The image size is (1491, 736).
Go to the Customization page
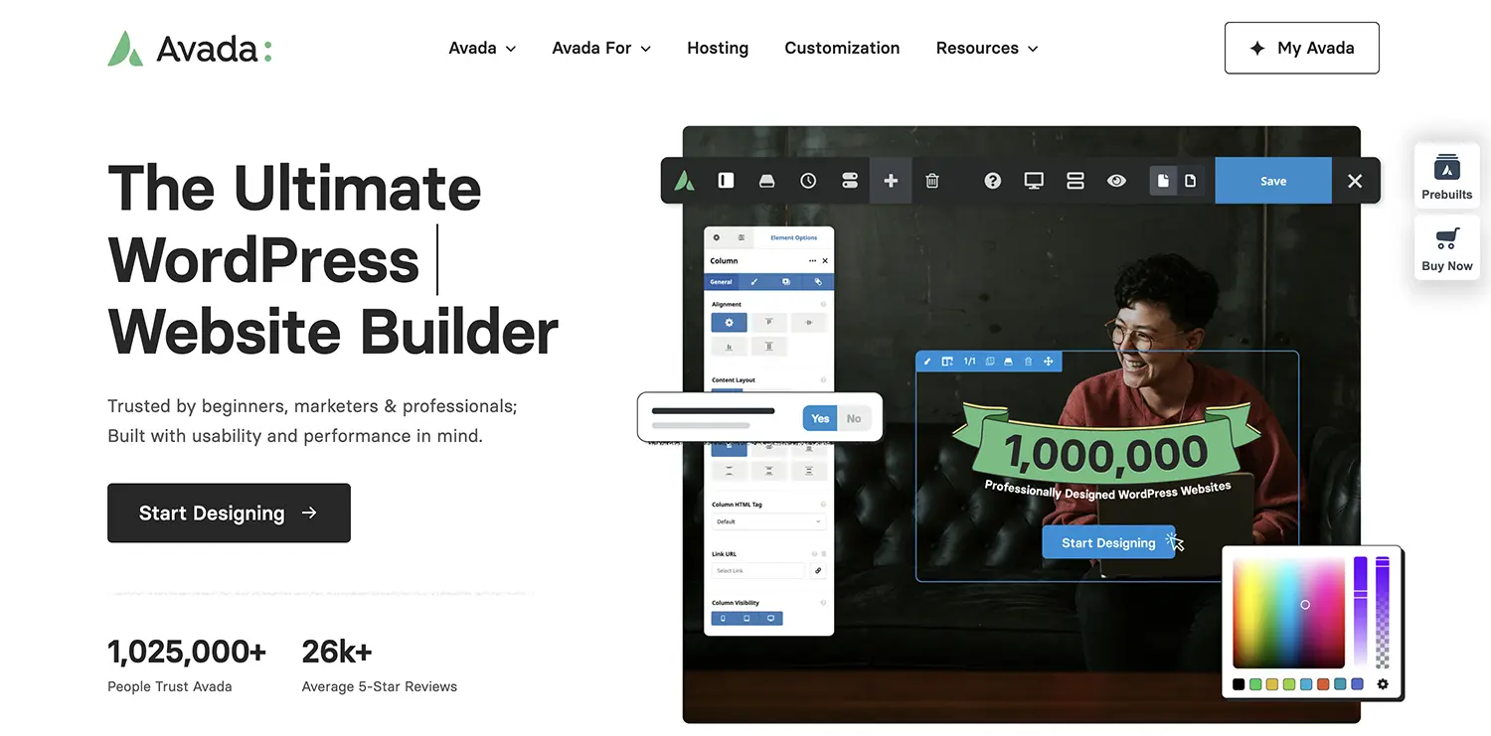click(x=842, y=48)
